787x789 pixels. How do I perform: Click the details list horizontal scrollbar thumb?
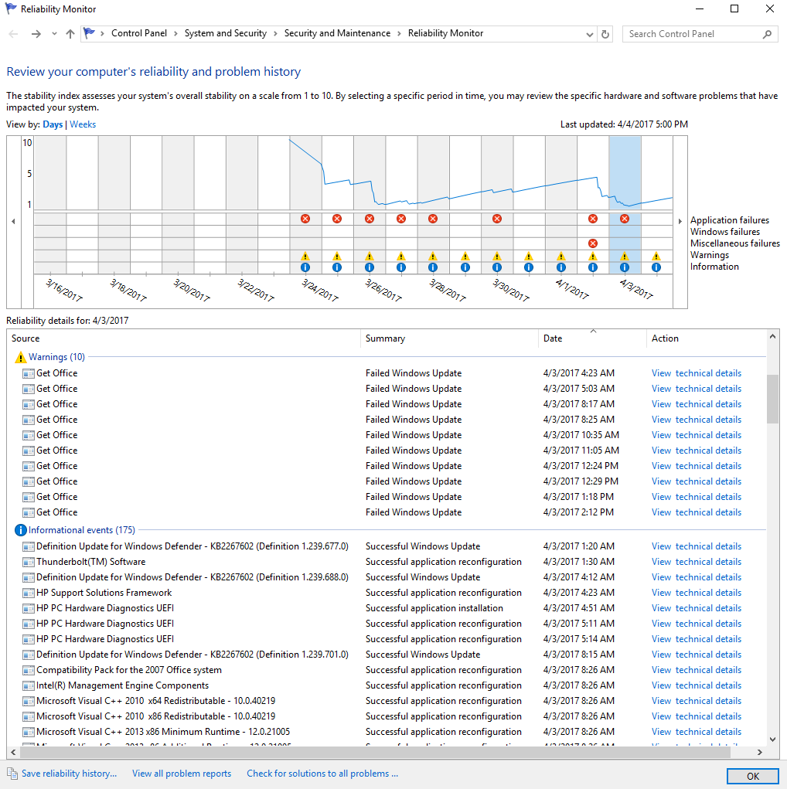coord(376,752)
